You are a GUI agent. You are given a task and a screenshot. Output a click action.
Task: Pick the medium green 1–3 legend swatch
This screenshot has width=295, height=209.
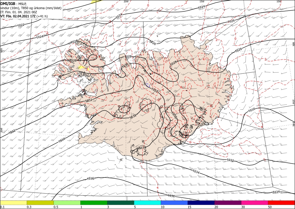coord(94,203)
